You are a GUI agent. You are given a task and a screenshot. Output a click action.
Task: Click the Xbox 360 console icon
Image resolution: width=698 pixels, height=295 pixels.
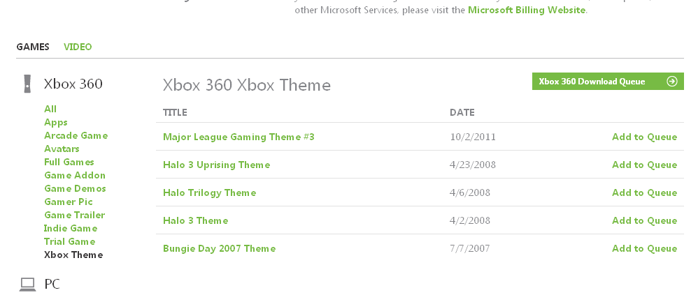tap(27, 84)
